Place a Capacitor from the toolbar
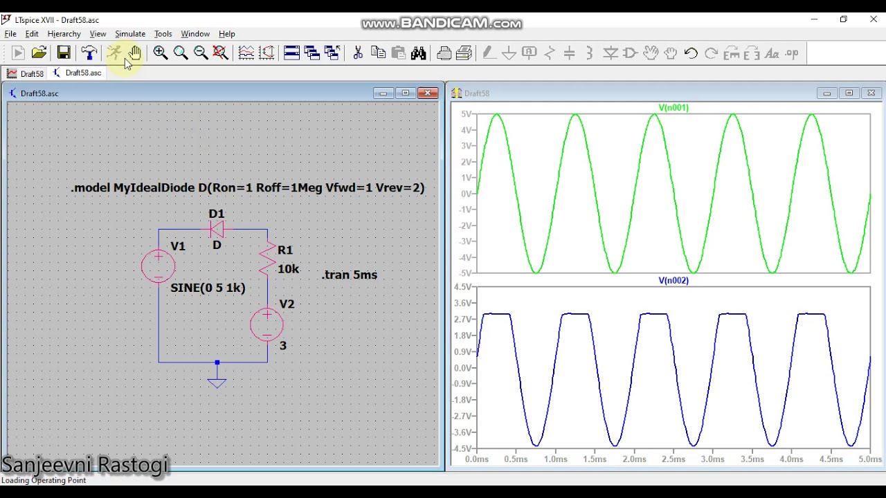This screenshot has width=886, height=498. 570,53
